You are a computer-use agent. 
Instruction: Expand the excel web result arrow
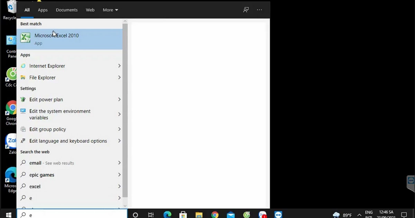click(x=119, y=186)
